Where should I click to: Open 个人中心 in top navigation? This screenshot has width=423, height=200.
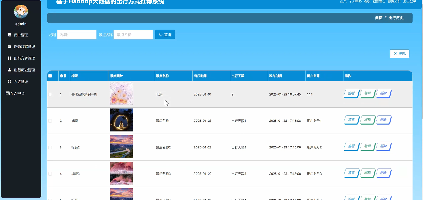(x=355, y=1)
